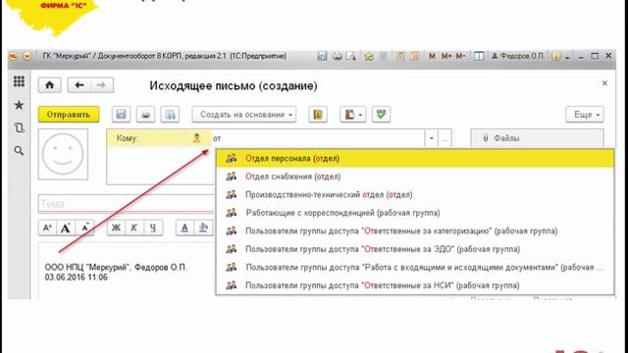This screenshot has width=628, height=353.
Task: Choose Работающие с корреспонденцией group
Action: [x=414, y=213]
